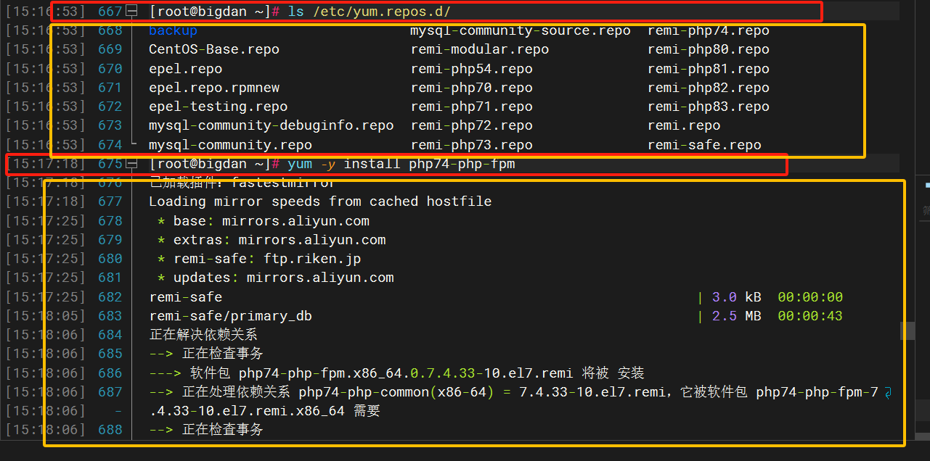
Task: Click the [root@bigdan ~]# prompt on line 667
Action: pyautogui.click(x=214, y=12)
